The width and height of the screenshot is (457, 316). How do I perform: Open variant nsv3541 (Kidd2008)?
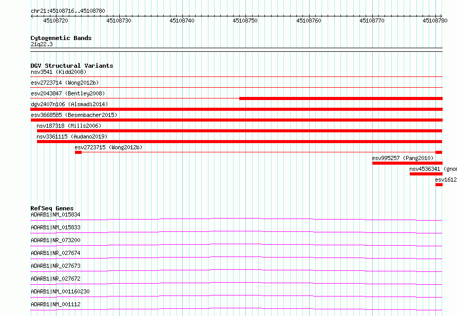click(x=59, y=72)
